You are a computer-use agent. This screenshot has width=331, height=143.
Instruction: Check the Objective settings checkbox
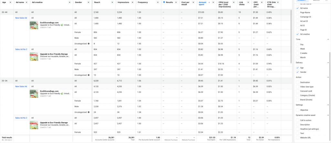point(297,110)
